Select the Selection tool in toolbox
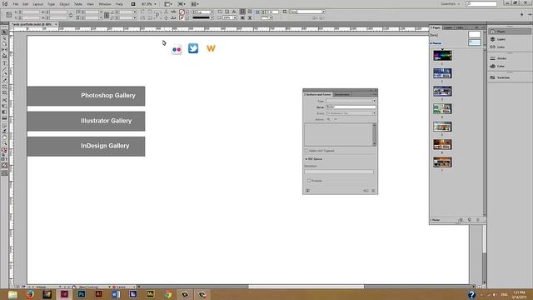The height and width of the screenshot is (300, 533). coord(4,32)
